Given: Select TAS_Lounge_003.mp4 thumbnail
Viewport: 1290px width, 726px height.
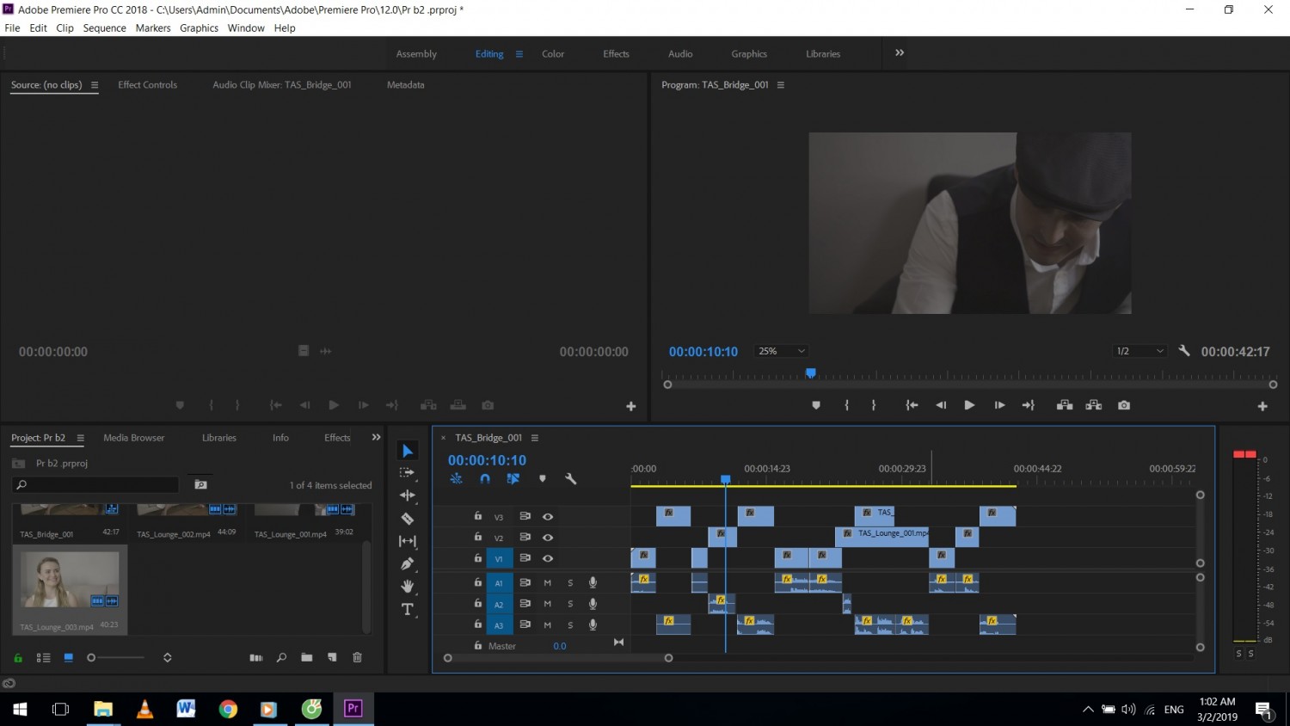Looking at the screenshot, I should tap(70, 580).
